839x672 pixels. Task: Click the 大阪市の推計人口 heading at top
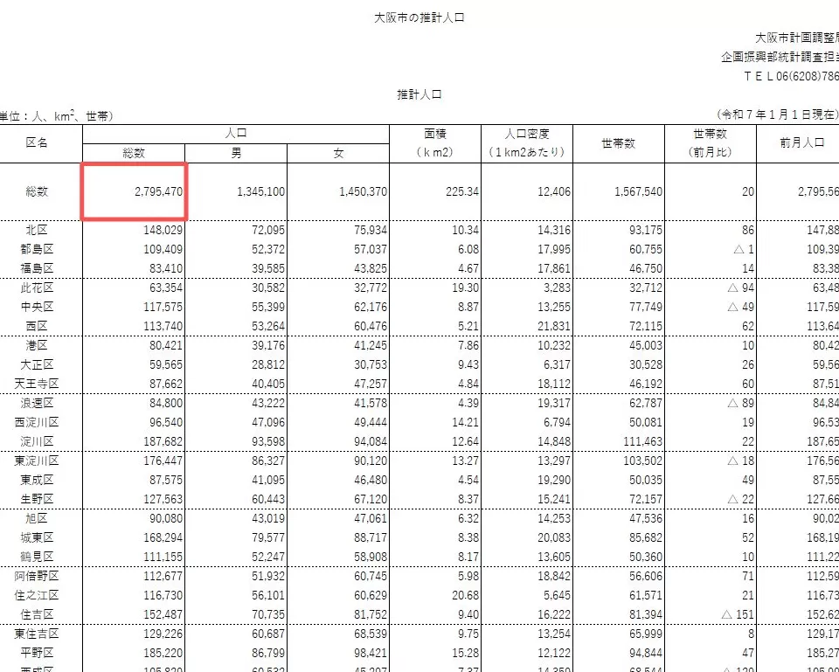coord(409,15)
